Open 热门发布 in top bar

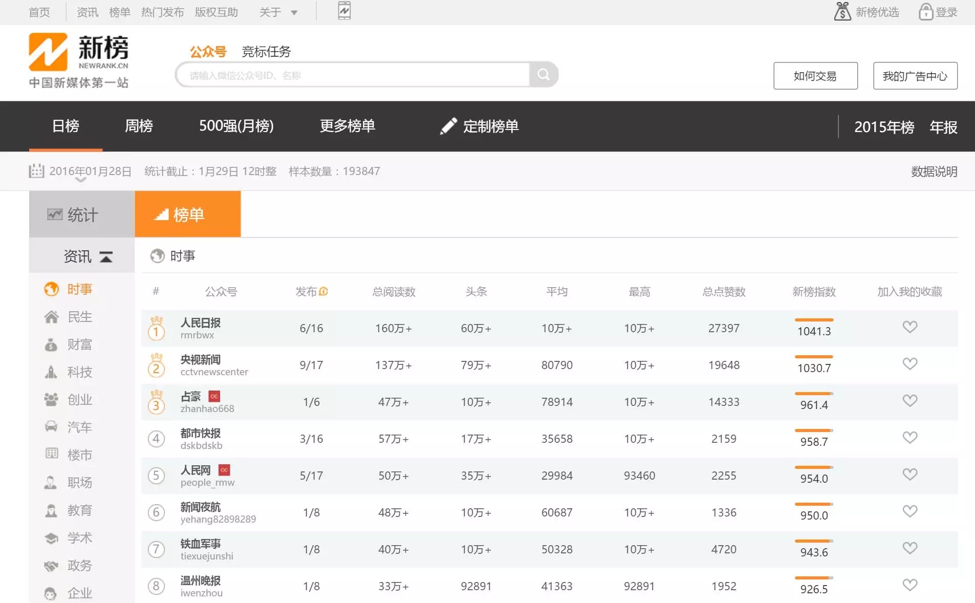[162, 12]
